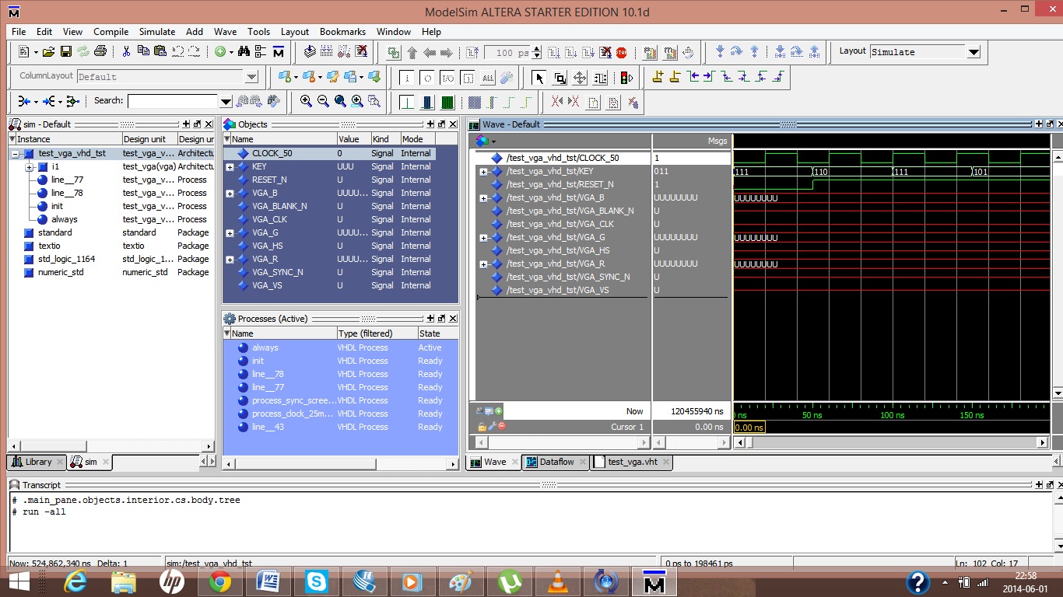Toggle the Pan Mode four-arrow tool
Screen dimensions: 1063x597
pos(580,78)
